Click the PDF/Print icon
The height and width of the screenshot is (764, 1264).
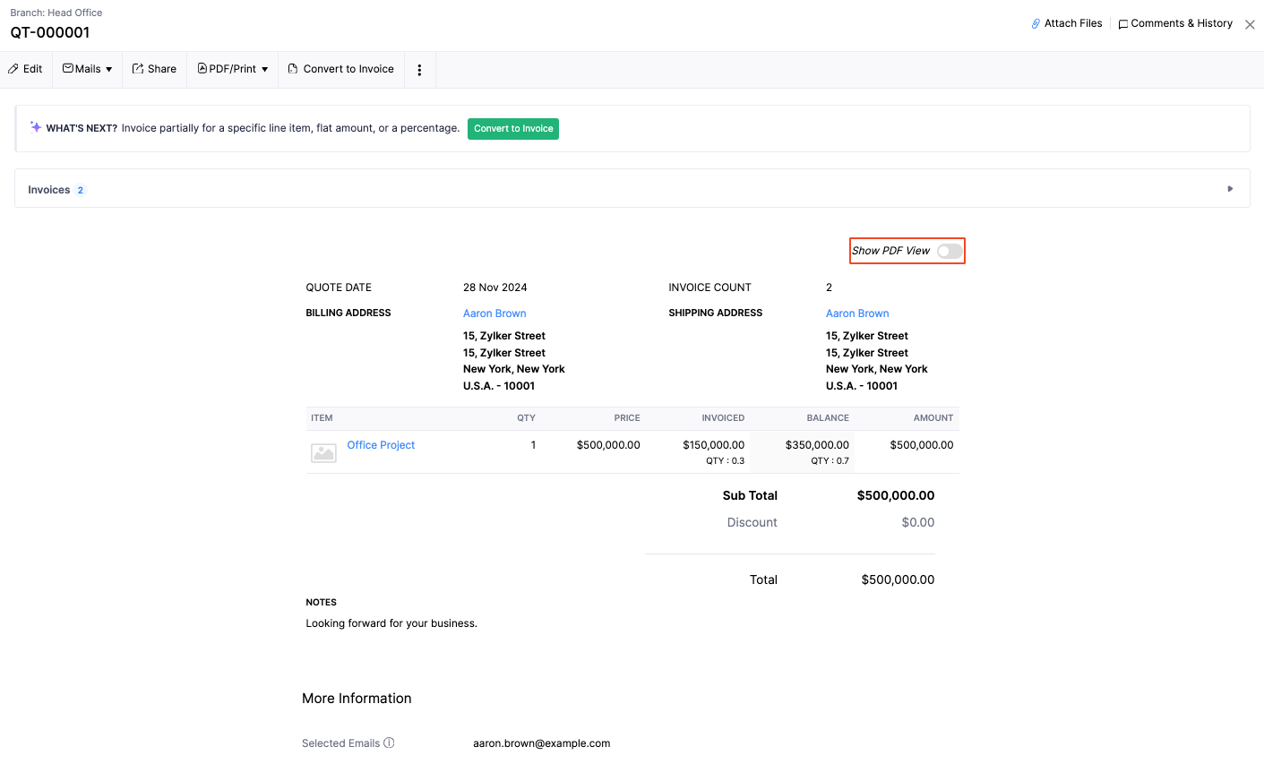click(203, 68)
